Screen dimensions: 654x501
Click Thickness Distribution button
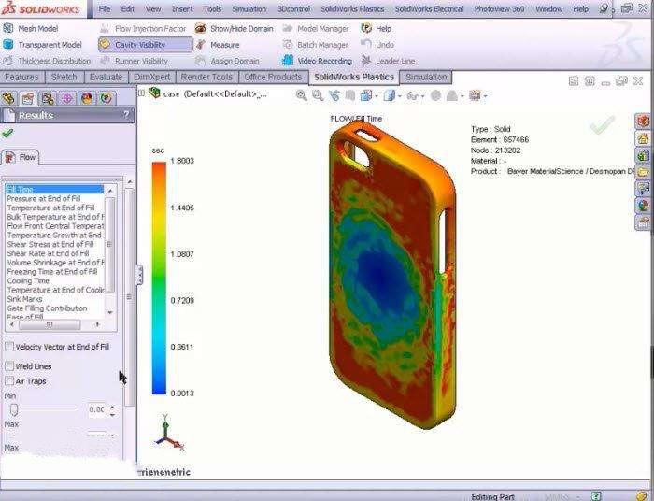coord(47,61)
